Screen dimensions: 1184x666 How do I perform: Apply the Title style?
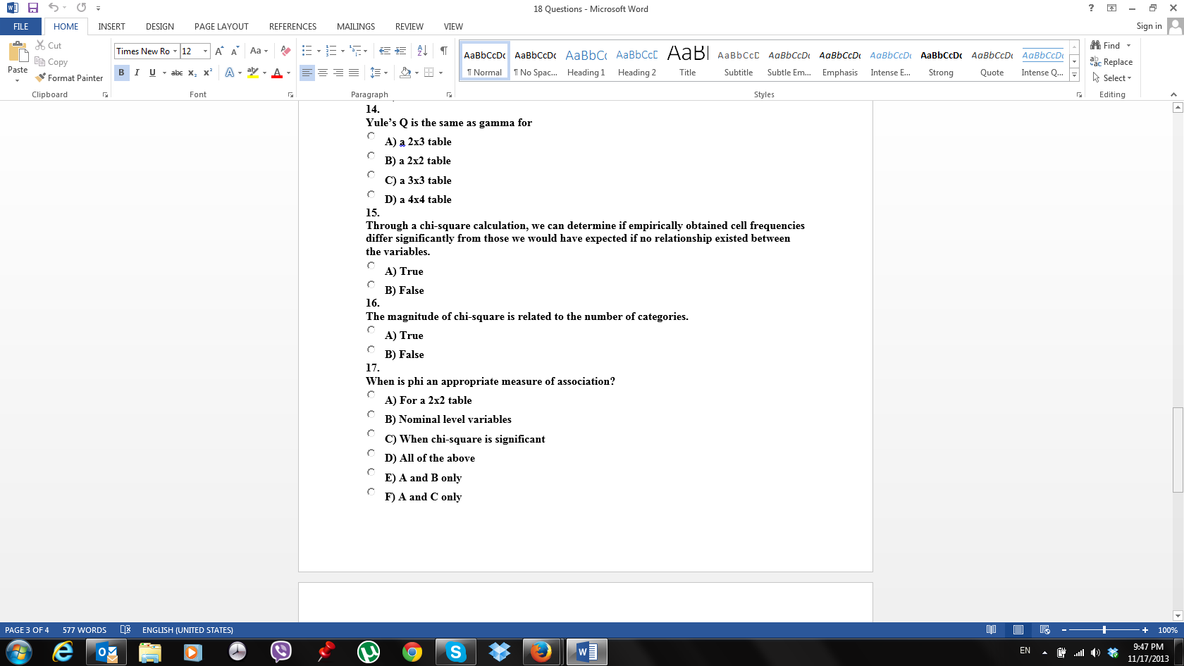point(687,61)
